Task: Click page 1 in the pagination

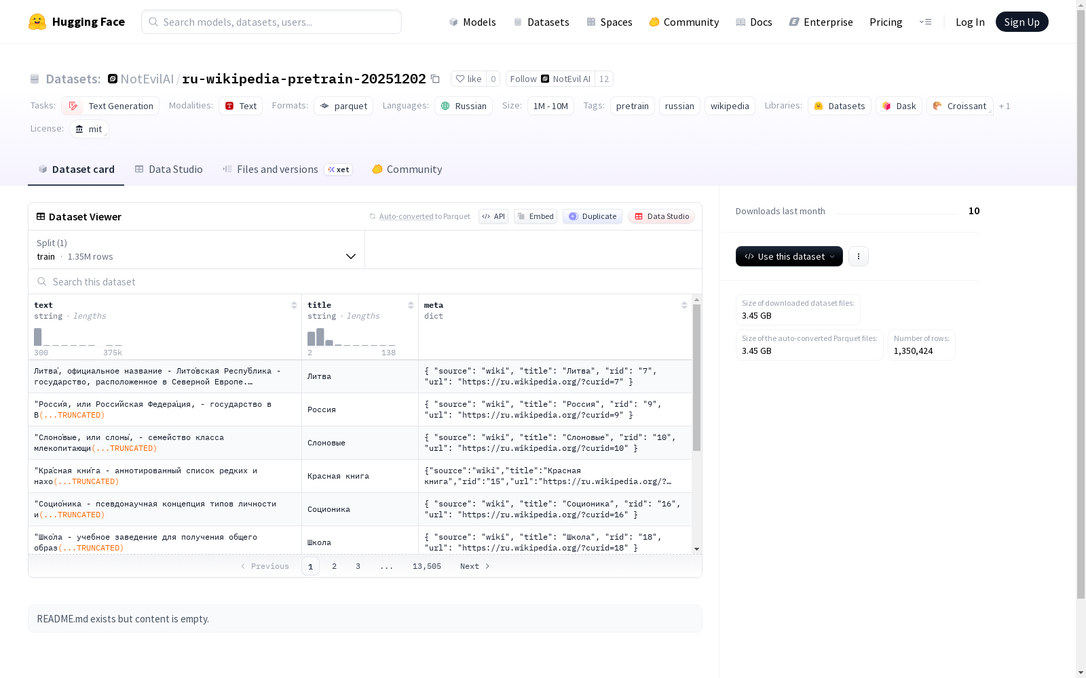Action: (310, 566)
